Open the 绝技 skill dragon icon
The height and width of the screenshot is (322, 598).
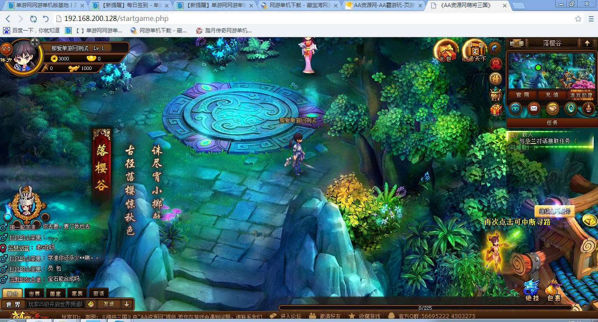click(532, 290)
